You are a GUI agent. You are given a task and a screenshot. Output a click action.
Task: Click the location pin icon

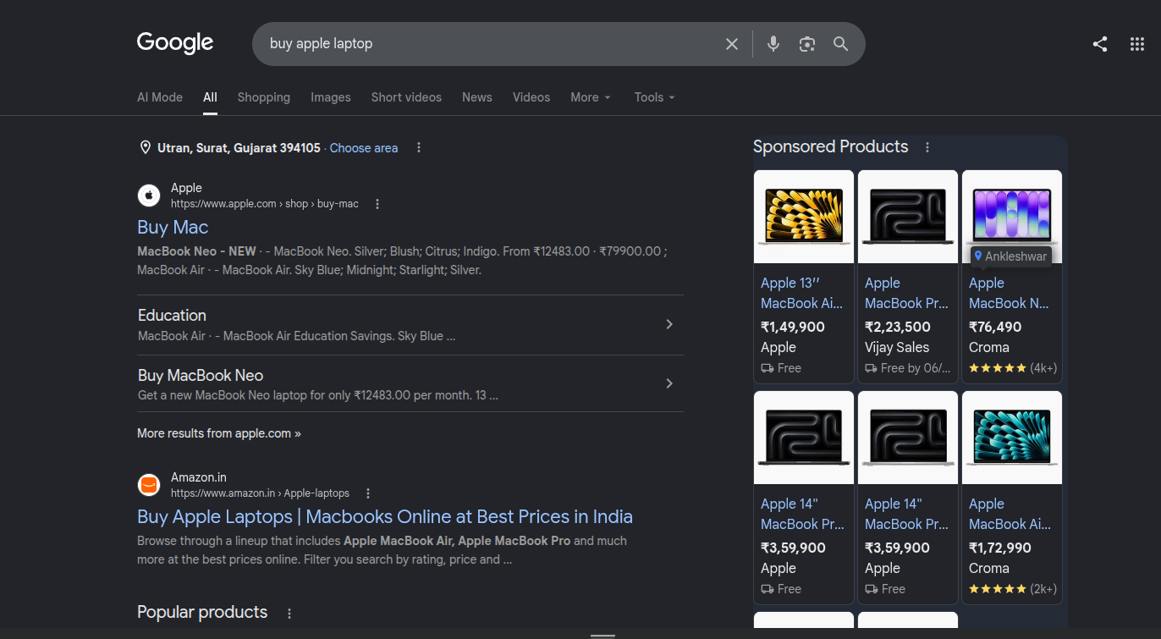coord(145,148)
